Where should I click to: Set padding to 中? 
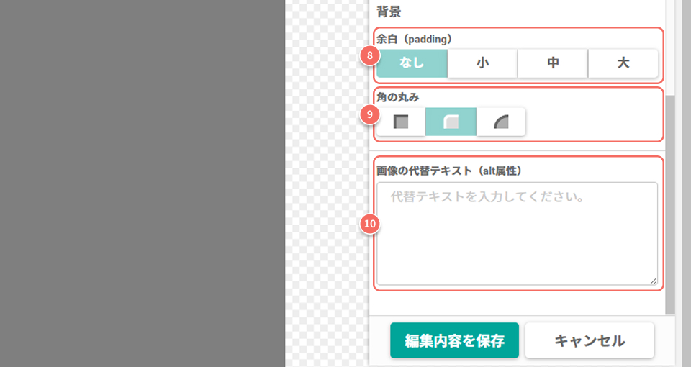coord(553,63)
